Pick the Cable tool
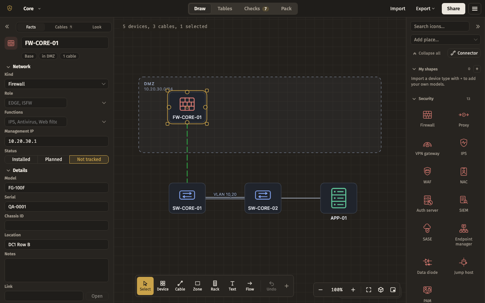Screen dimensions: 485x303 (180, 286)
